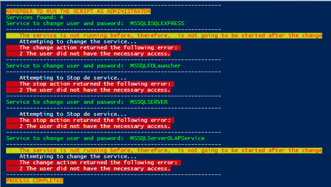Click the access error line below MSSQLFDLauncher
This screenshot has height=187, width=331.
(88, 90)
